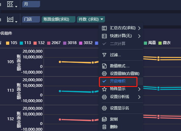Click the copy icon for 复制
This screenshot has height=131, width=181.
click(104, 119)
